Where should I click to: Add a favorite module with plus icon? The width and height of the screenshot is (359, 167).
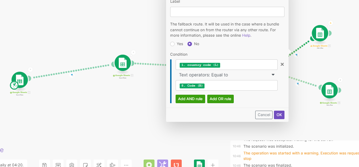tap(213, 165)
